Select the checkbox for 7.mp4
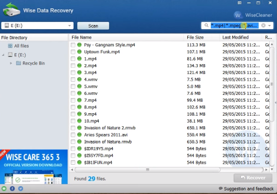Viewport: 277px width, 194px height. [73, 100]
